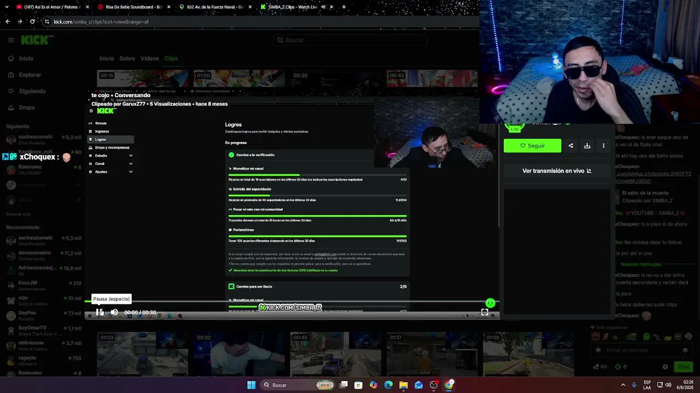700x393 pixels.
Task: Download the clip
Action: click(x=587, y=146)
